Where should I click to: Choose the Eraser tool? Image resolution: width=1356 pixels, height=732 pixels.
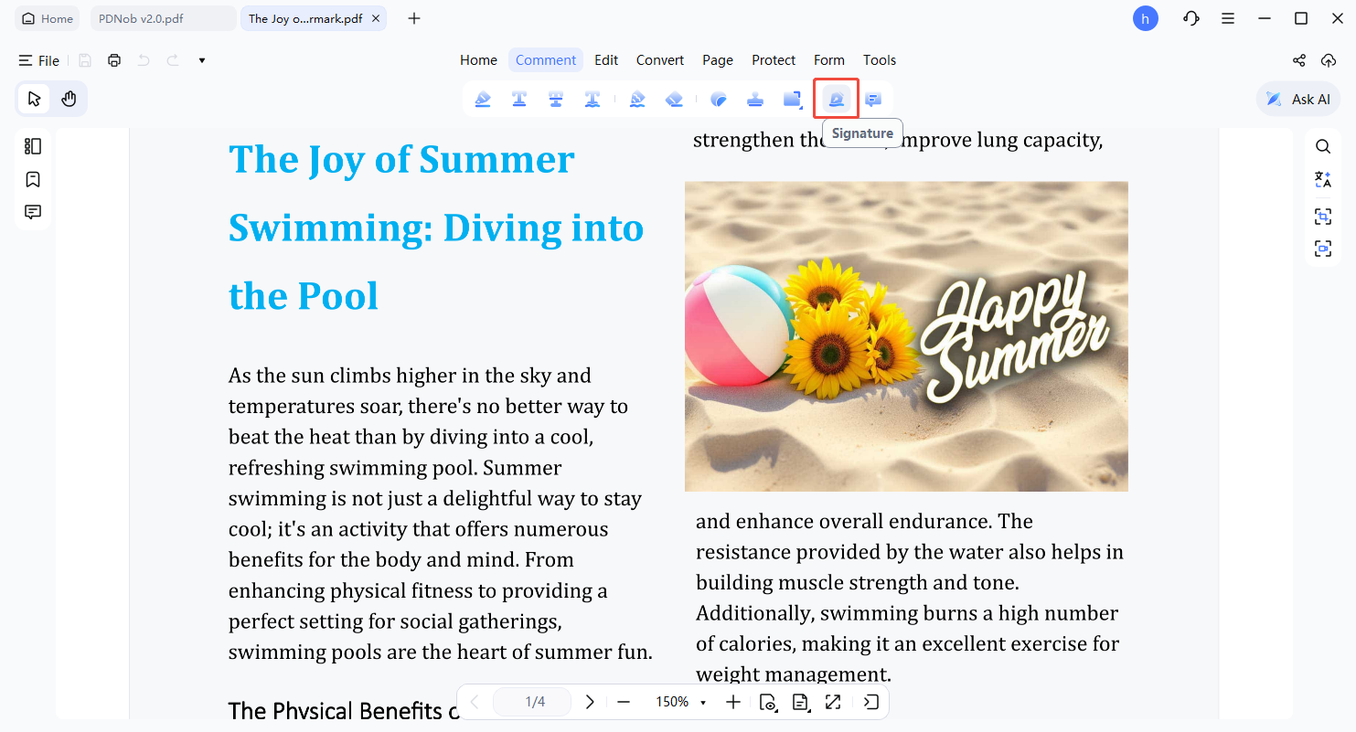[674, 100]
